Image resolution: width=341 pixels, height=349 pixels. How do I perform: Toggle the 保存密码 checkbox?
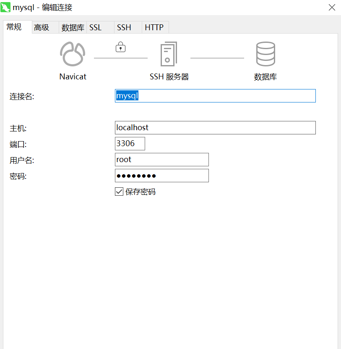click(119, 192)
